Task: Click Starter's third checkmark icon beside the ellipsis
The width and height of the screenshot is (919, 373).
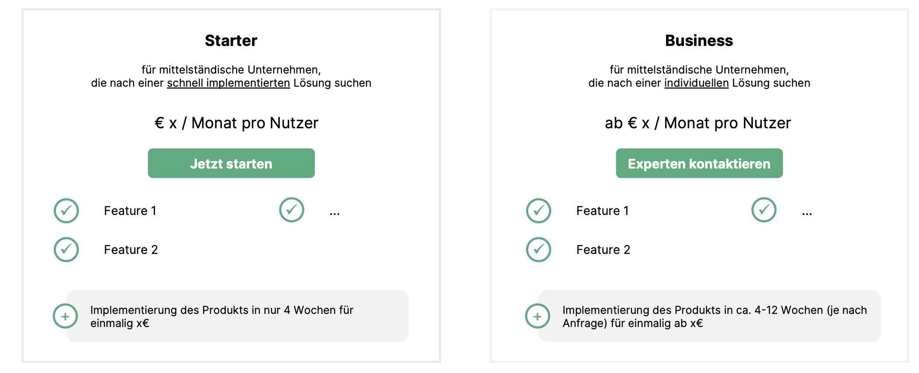Action: (x=291, y=210)
